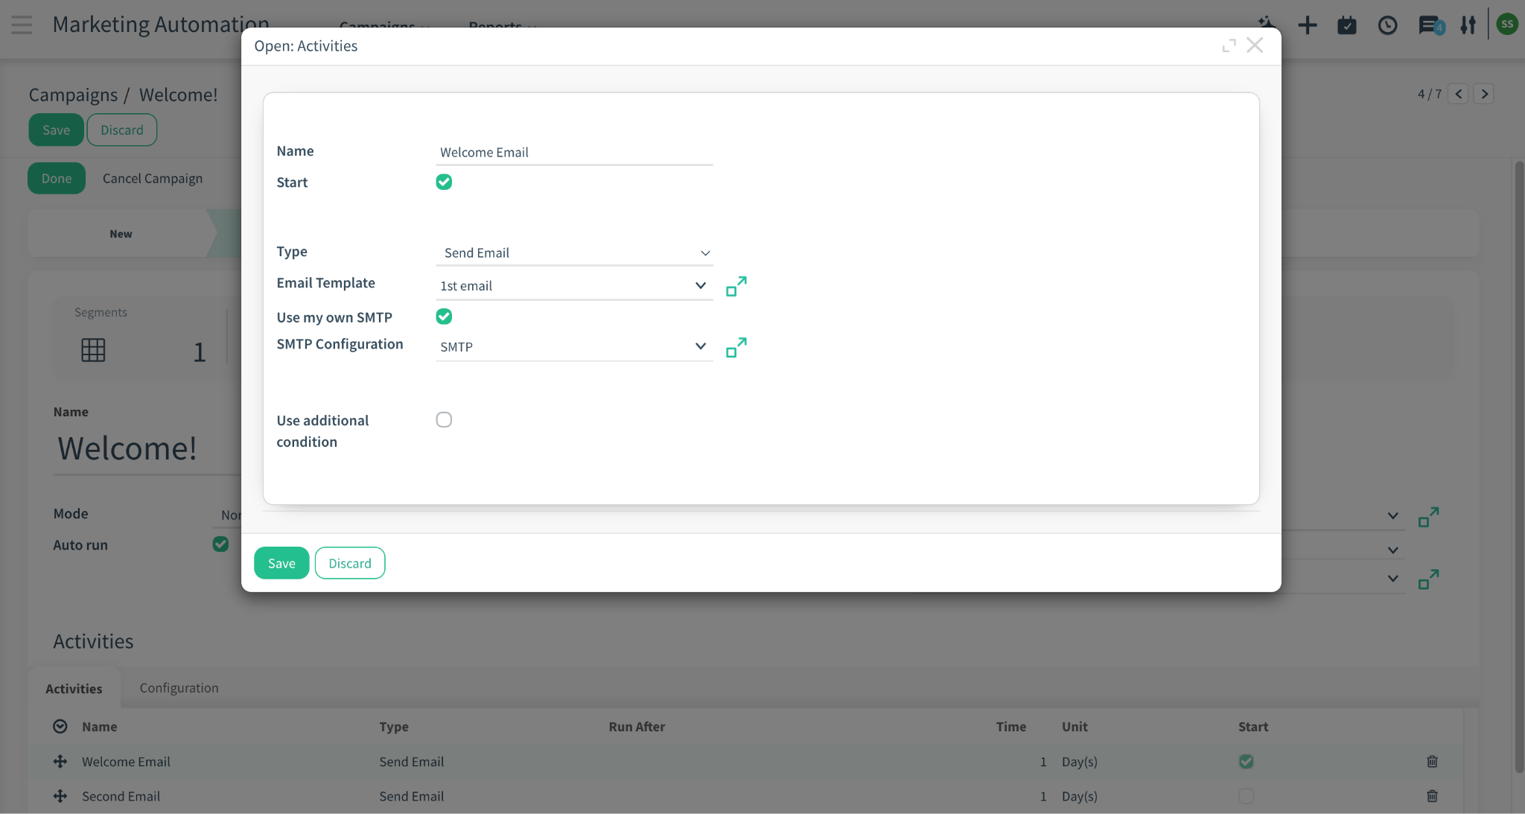1525x814 pixels.
Task: Click the segments count value 1
Action: (199, 352)
